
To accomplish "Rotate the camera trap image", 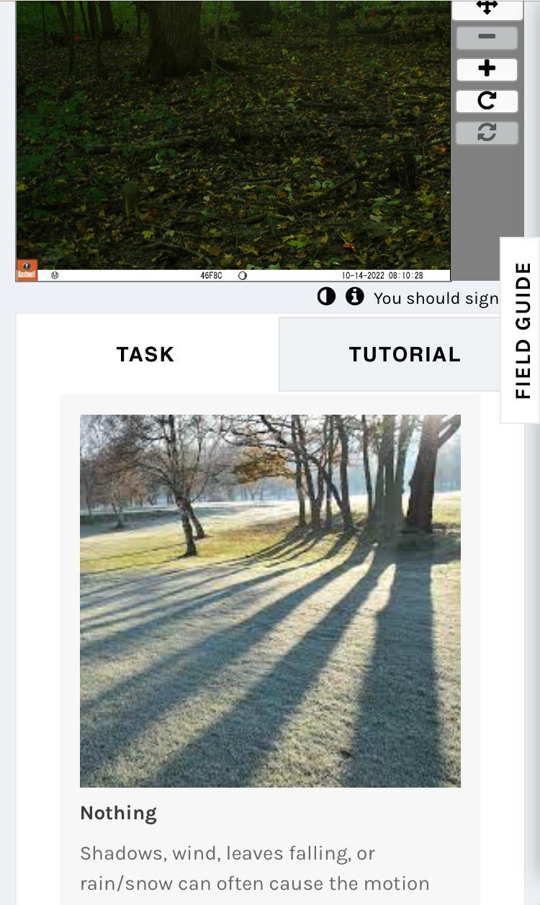I will click(487, 101).
